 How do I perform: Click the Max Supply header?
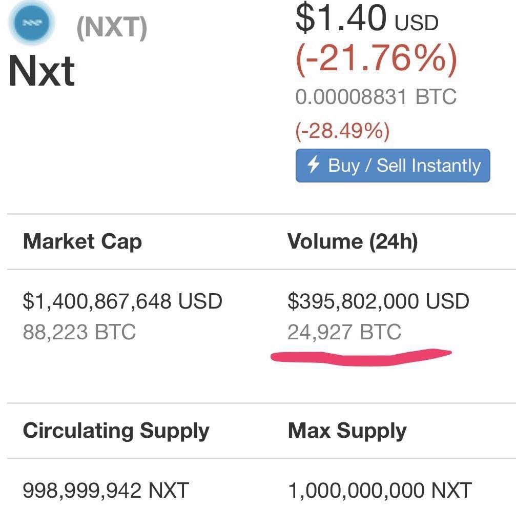(x=347, y=431)
